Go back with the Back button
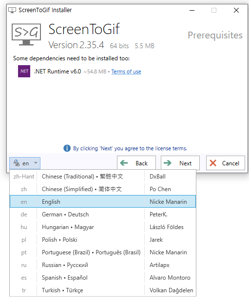249x302 pixels. (136, 163)
